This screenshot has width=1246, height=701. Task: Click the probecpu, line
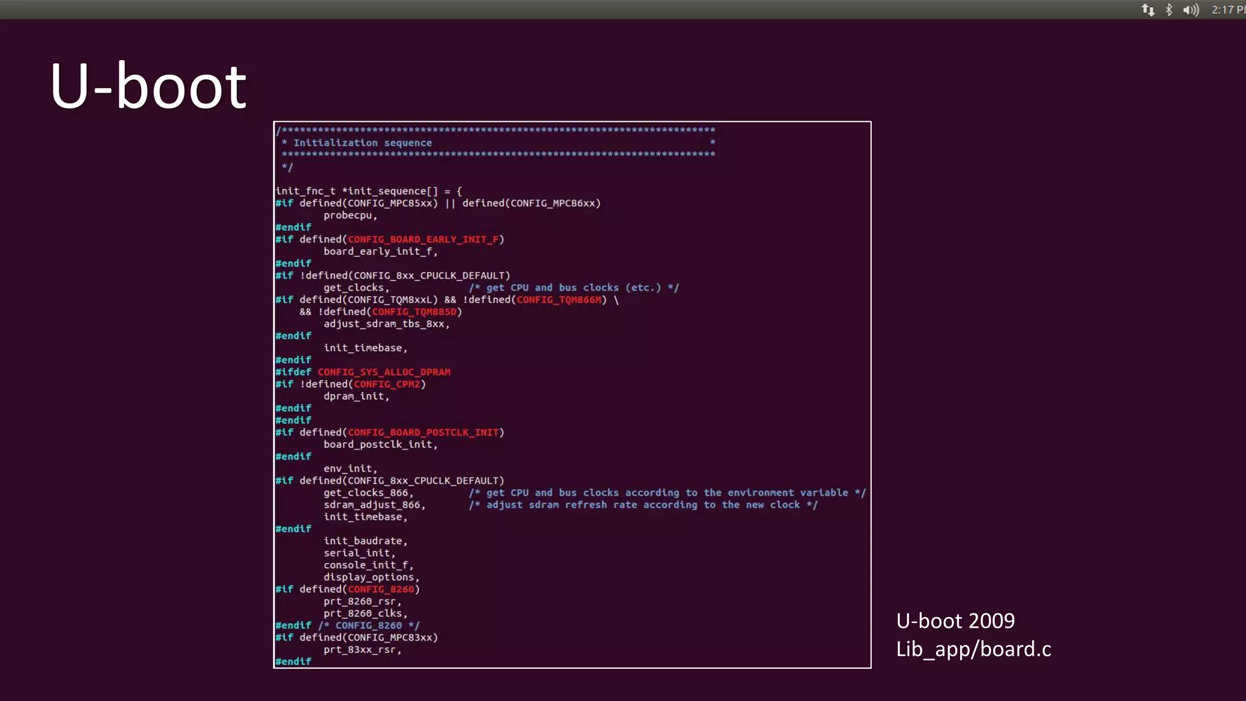click(x=350, y=215)
